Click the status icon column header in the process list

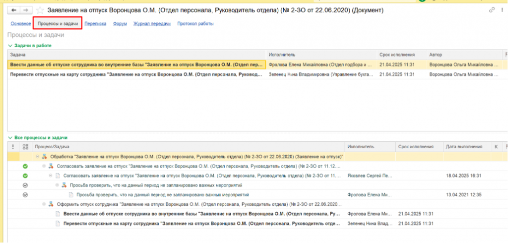coord(25,147)
